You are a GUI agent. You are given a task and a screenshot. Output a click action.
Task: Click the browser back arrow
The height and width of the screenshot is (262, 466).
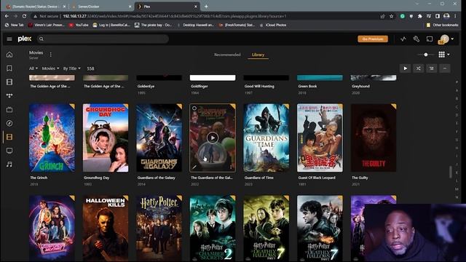[7, 16]
